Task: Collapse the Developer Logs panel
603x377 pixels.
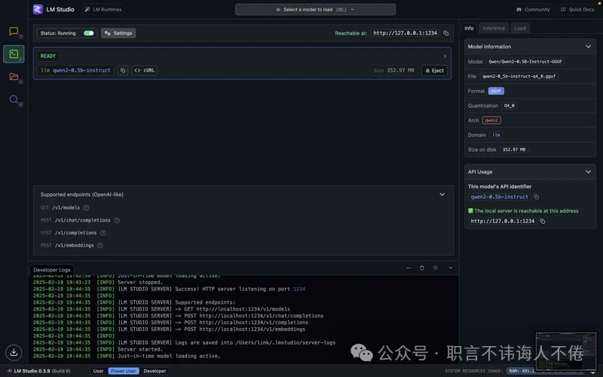Action: pyautogui.click(x=450, y=268)
